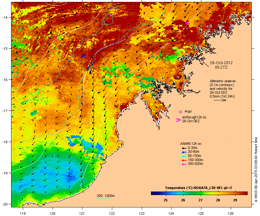
Task: Click the '0.5m/s (1kt 24h)' text
Action: coord(222,96)
